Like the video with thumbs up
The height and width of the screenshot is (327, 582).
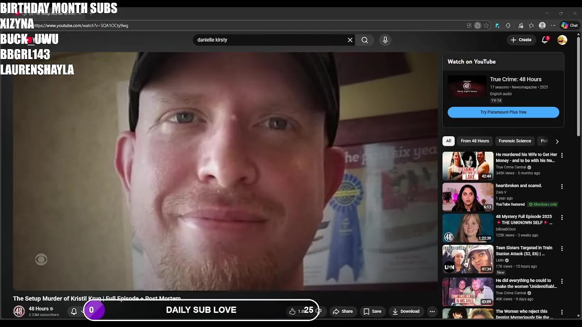tap(292, 311)
